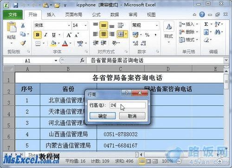This screenshot has width=232, height=168.
Task: Click the Clear eraser icon
Action: click(206, 40)
